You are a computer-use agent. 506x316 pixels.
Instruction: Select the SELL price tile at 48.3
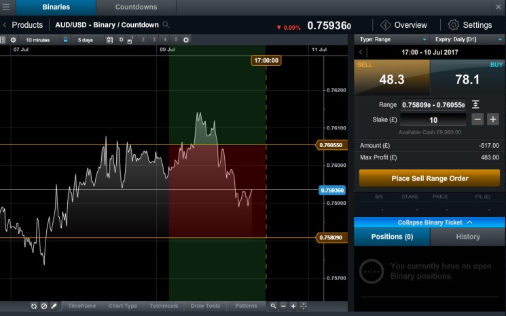click(x=391, y=79)
